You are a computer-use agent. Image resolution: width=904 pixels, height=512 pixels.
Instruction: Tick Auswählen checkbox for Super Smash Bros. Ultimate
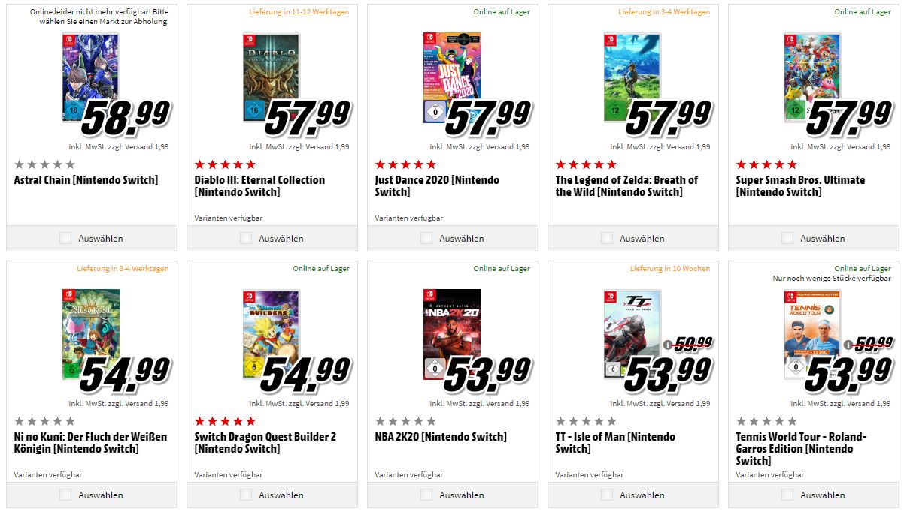(787, 238)
